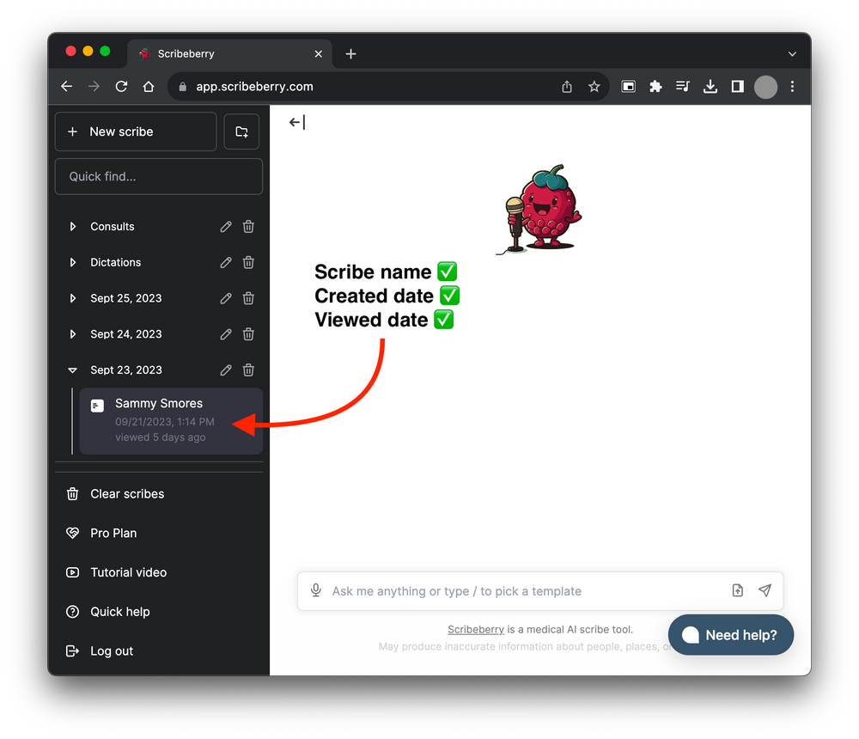Click the Need help chat bubble

731,635
